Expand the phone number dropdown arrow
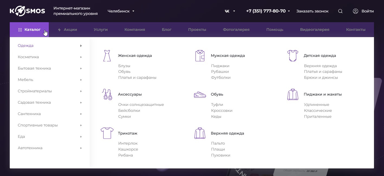 (289, 11)
